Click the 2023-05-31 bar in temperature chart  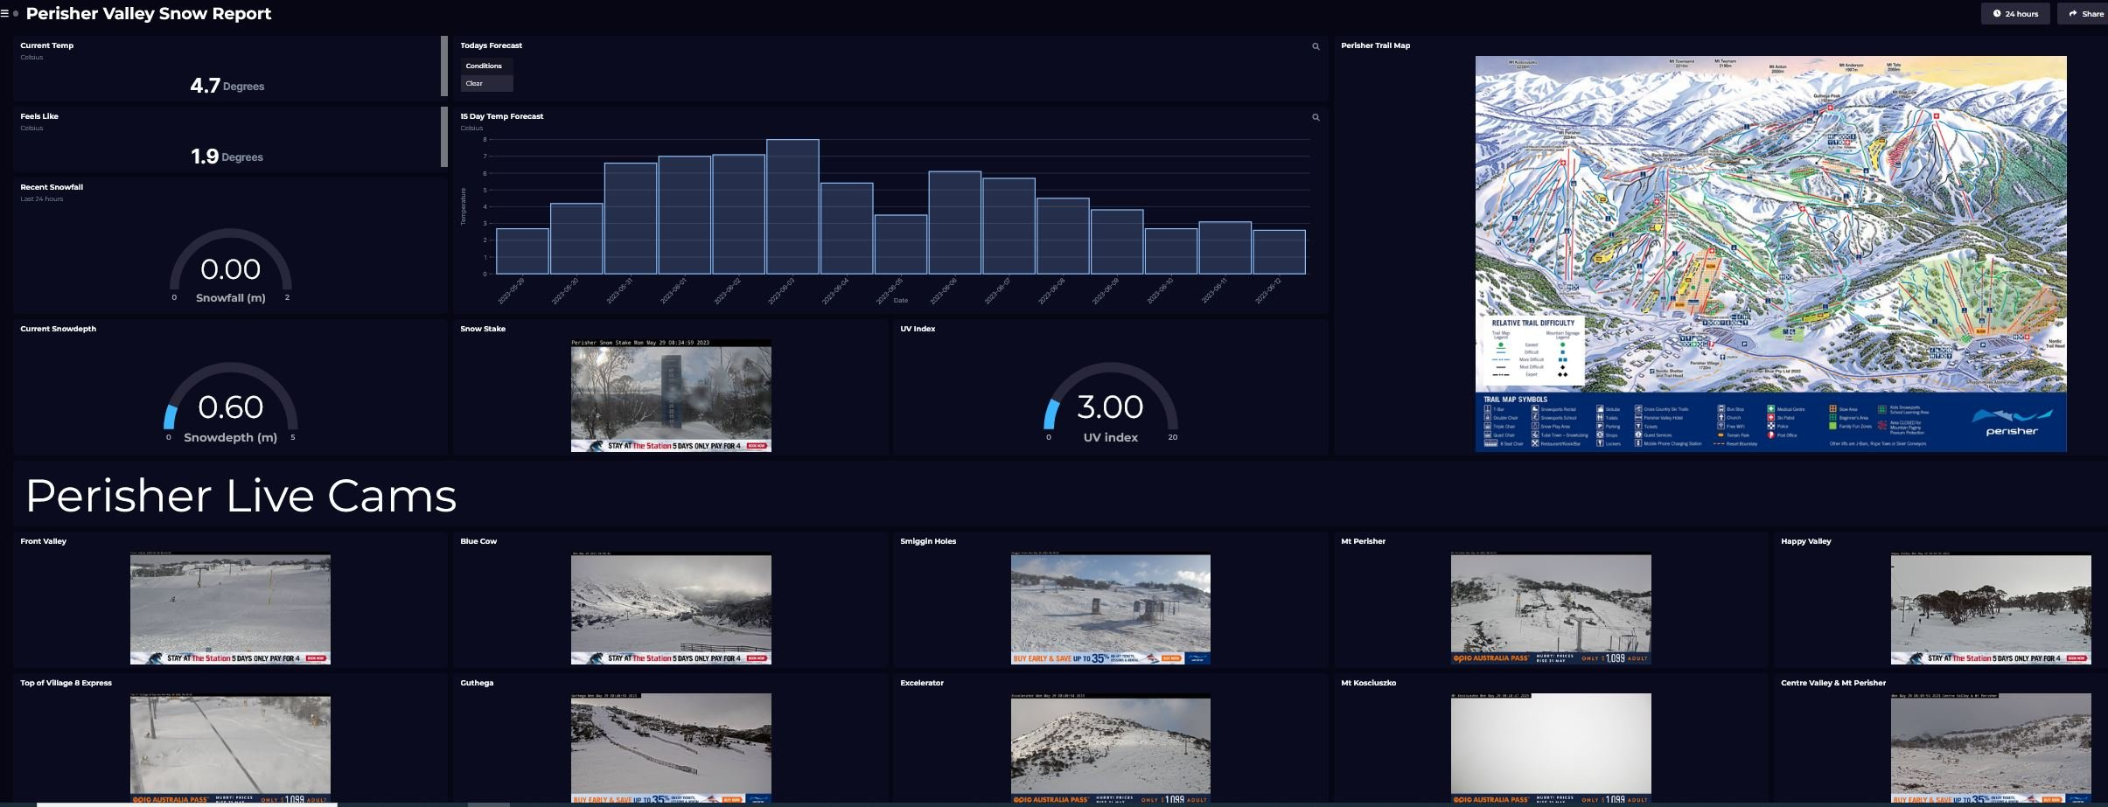[631, 219]
